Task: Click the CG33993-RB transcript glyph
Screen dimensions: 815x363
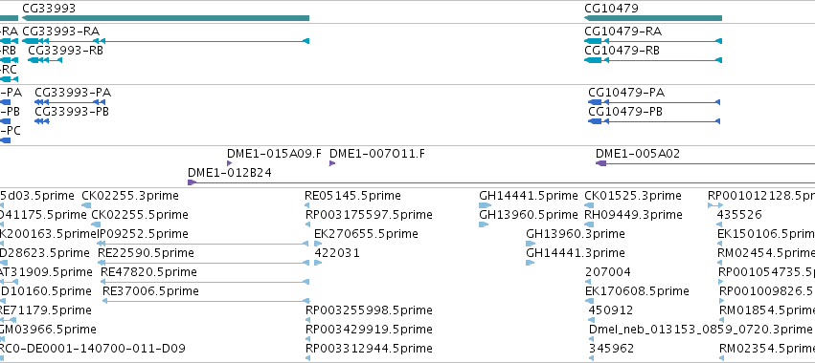Action: click(x=45, y=60)
